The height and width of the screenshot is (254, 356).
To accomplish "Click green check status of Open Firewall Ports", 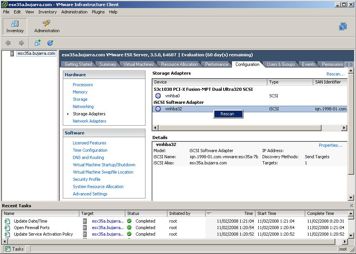I will tap(129, 228).
